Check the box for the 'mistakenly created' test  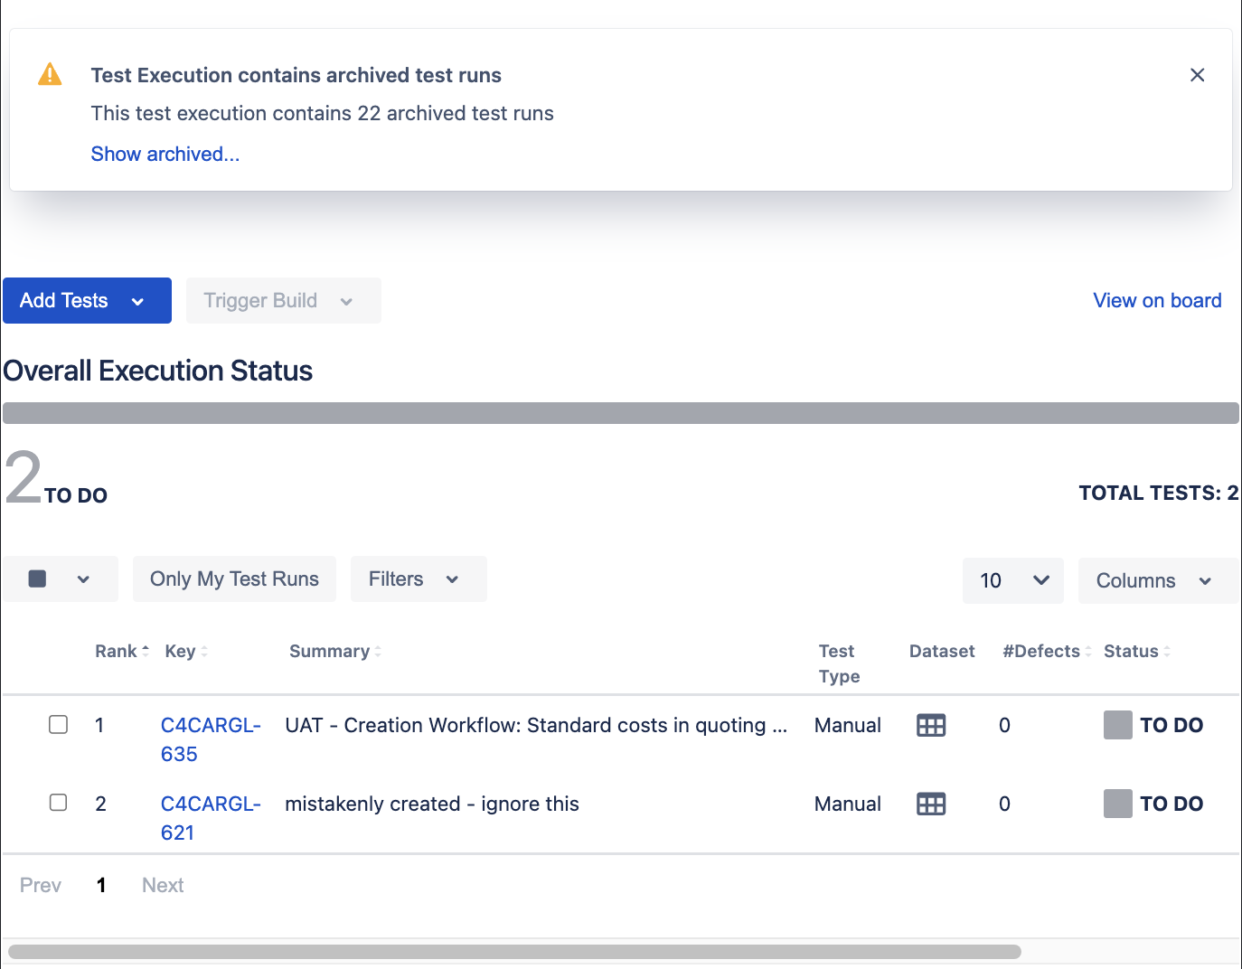coord(59,803)
